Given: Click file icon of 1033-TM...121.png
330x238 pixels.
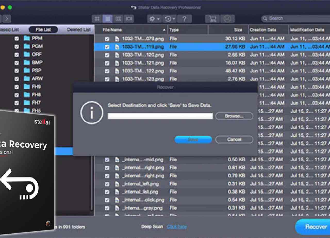Looking at the screenshot, I should [x=117, y=63].
